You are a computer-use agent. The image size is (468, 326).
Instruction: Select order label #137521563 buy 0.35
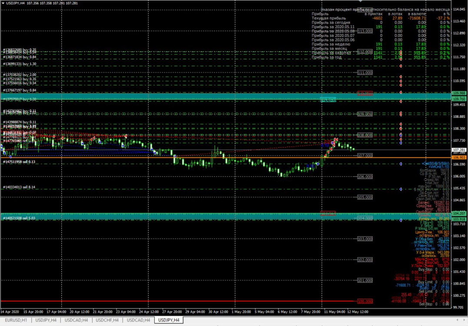coord(20,79)
